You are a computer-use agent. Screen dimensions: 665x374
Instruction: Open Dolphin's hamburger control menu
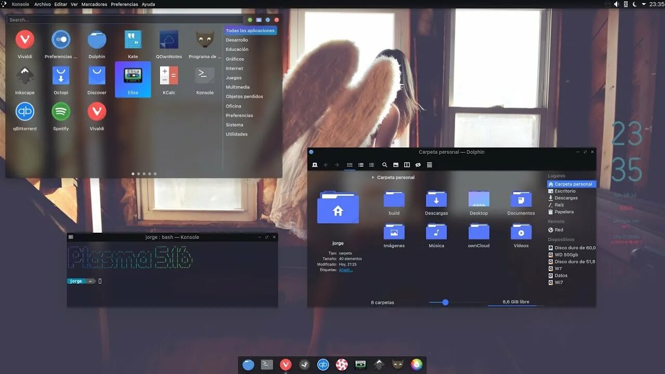click(x=429, y=165)
